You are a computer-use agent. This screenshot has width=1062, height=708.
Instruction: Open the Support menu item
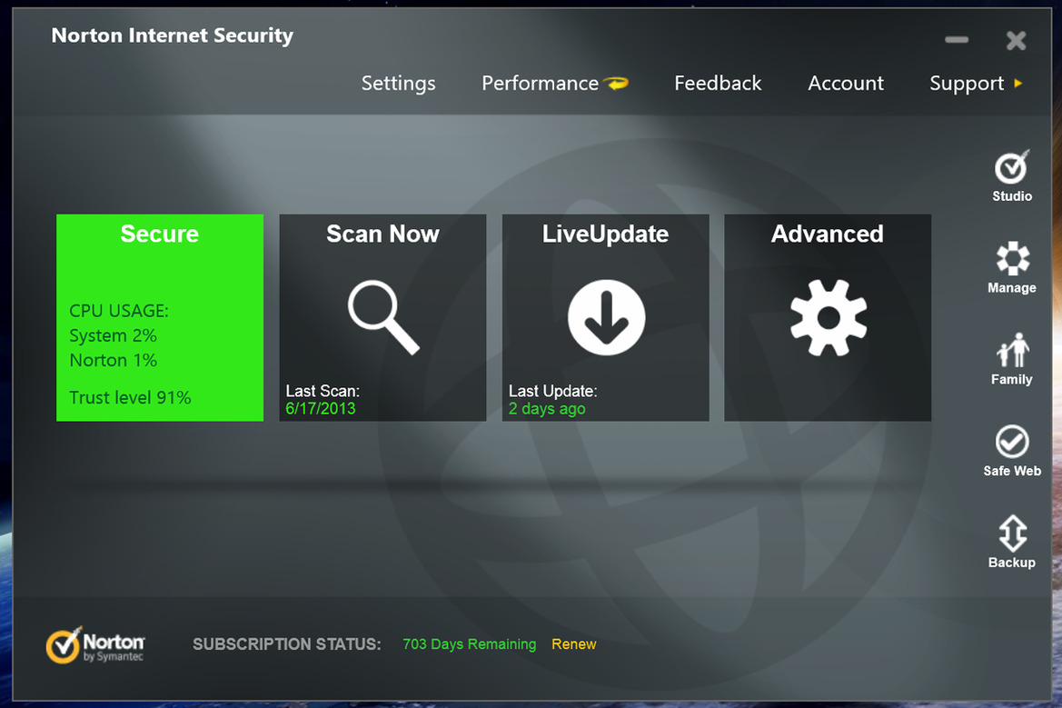[x=967, y=84]
